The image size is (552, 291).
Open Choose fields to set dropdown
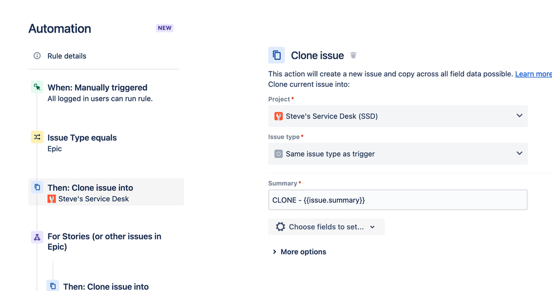326,227
